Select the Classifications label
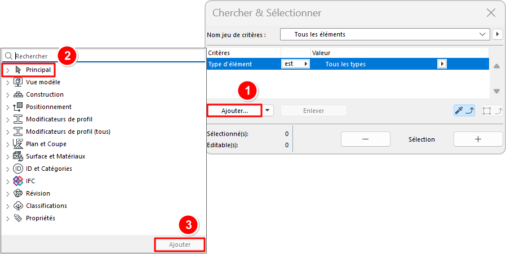 click(x=46, y=205)
